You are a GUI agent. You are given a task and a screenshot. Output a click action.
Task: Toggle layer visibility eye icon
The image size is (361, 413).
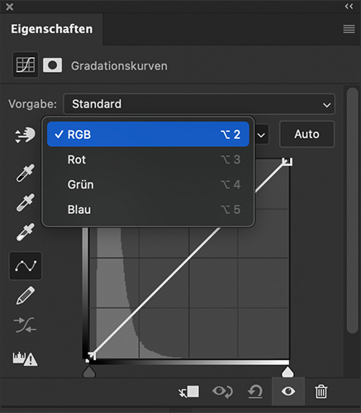click(x=288, y=392)
